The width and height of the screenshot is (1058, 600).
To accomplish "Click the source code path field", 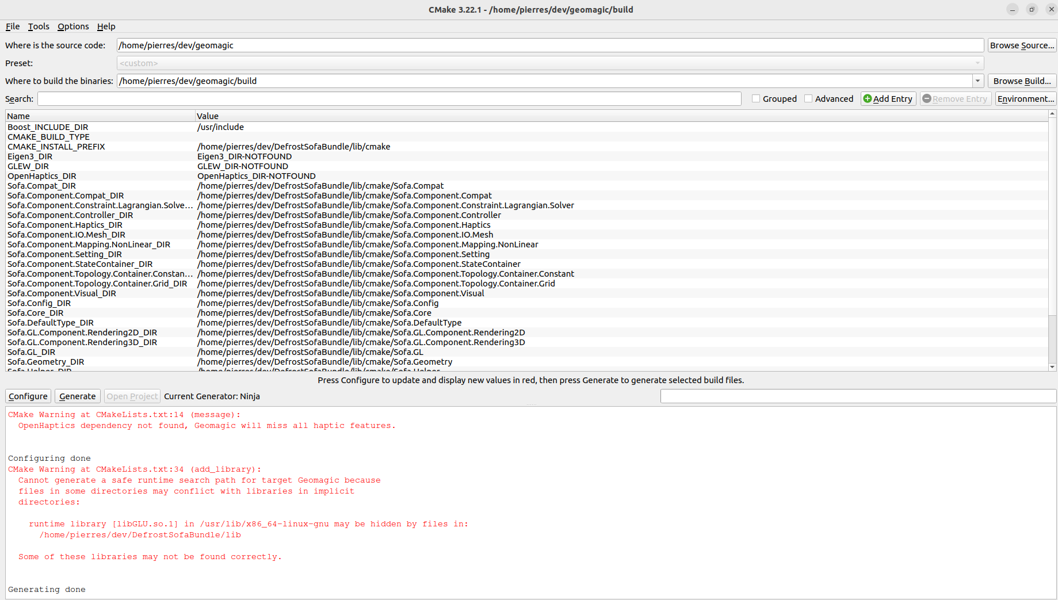I will [403, 45].
